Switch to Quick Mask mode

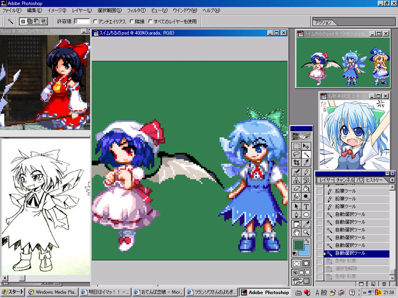[x=306, y=263]
